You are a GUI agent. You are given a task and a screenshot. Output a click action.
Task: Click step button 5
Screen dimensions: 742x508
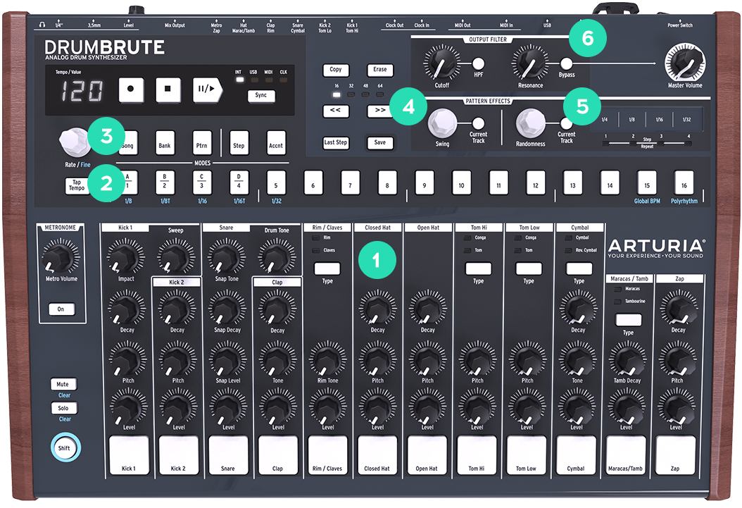click(276, 182)
